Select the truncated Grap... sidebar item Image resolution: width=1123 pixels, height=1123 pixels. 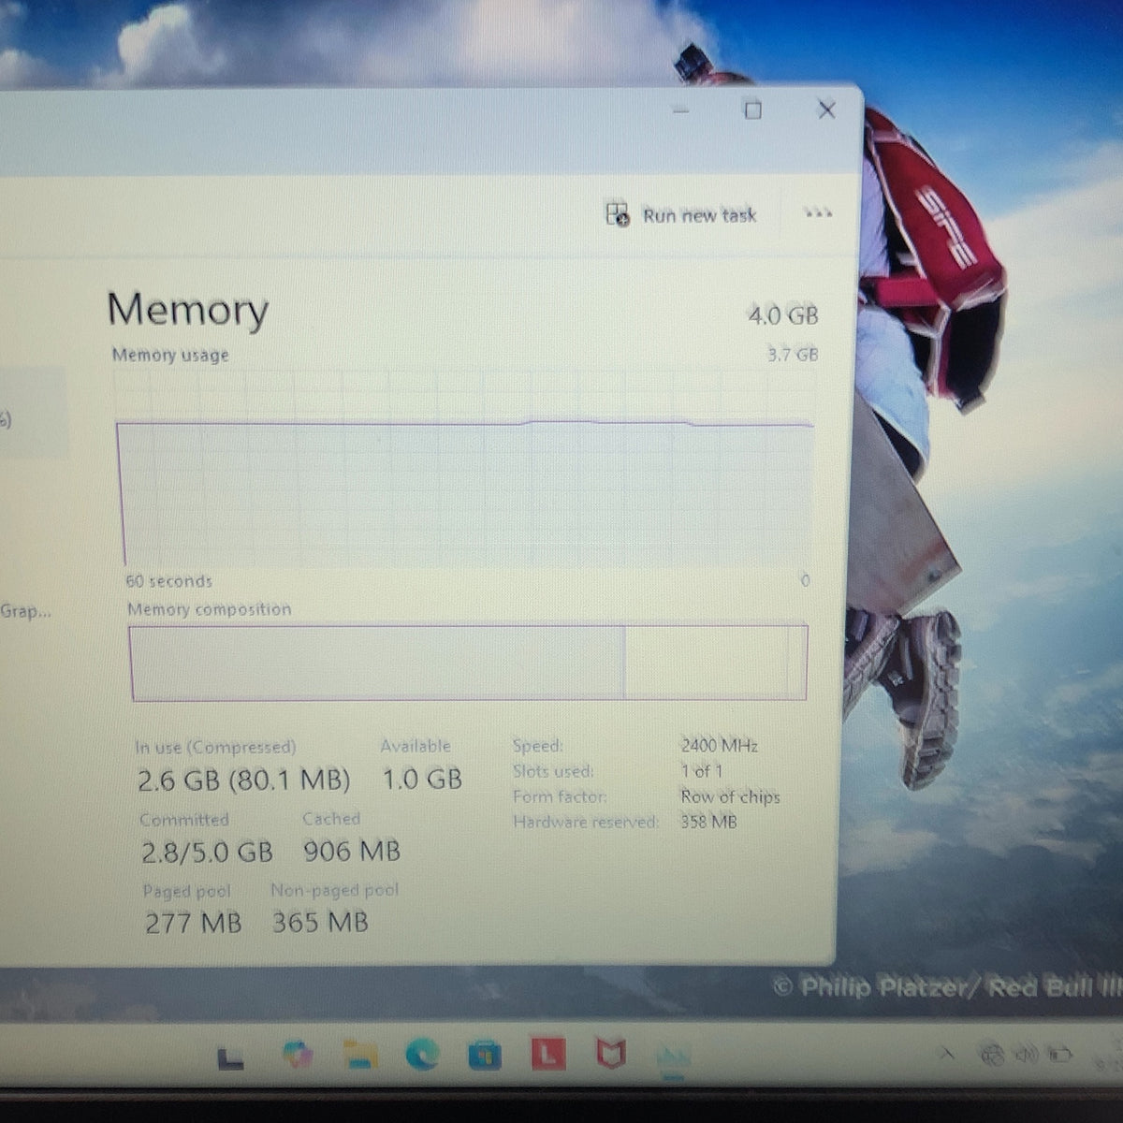pos(25,611)
